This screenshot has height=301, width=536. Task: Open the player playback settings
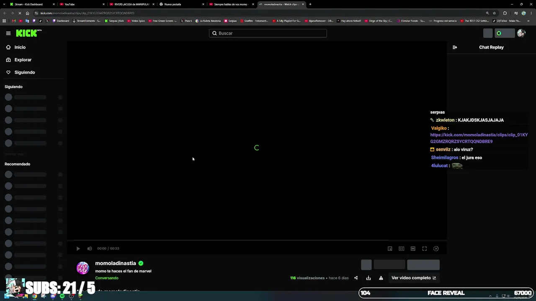pos(436,248)
